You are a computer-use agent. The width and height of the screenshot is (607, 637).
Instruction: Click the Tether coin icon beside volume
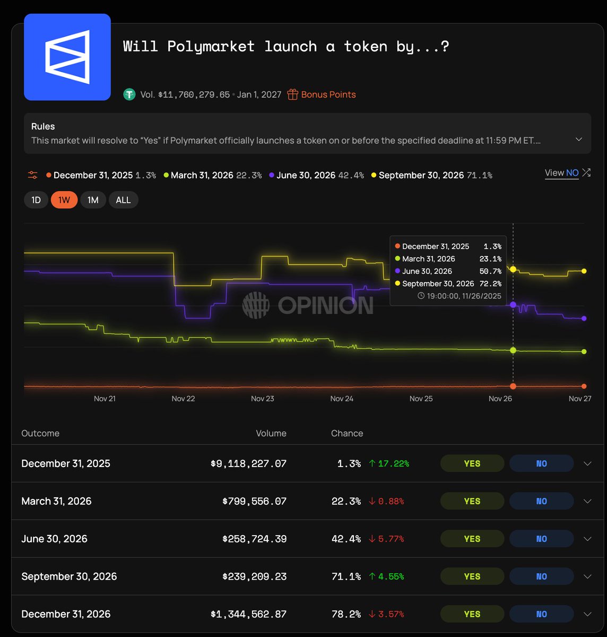pyautogui.click(x=129, y=94)
